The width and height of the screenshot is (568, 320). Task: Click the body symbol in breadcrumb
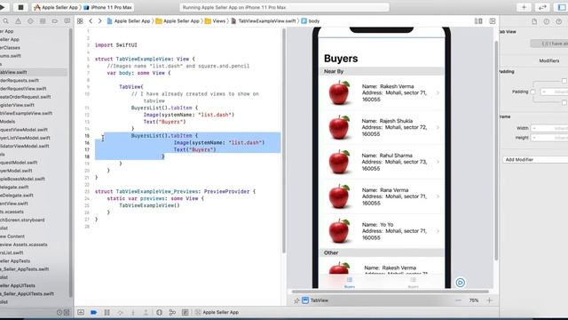pyautogui.click(x=311, y=21)
